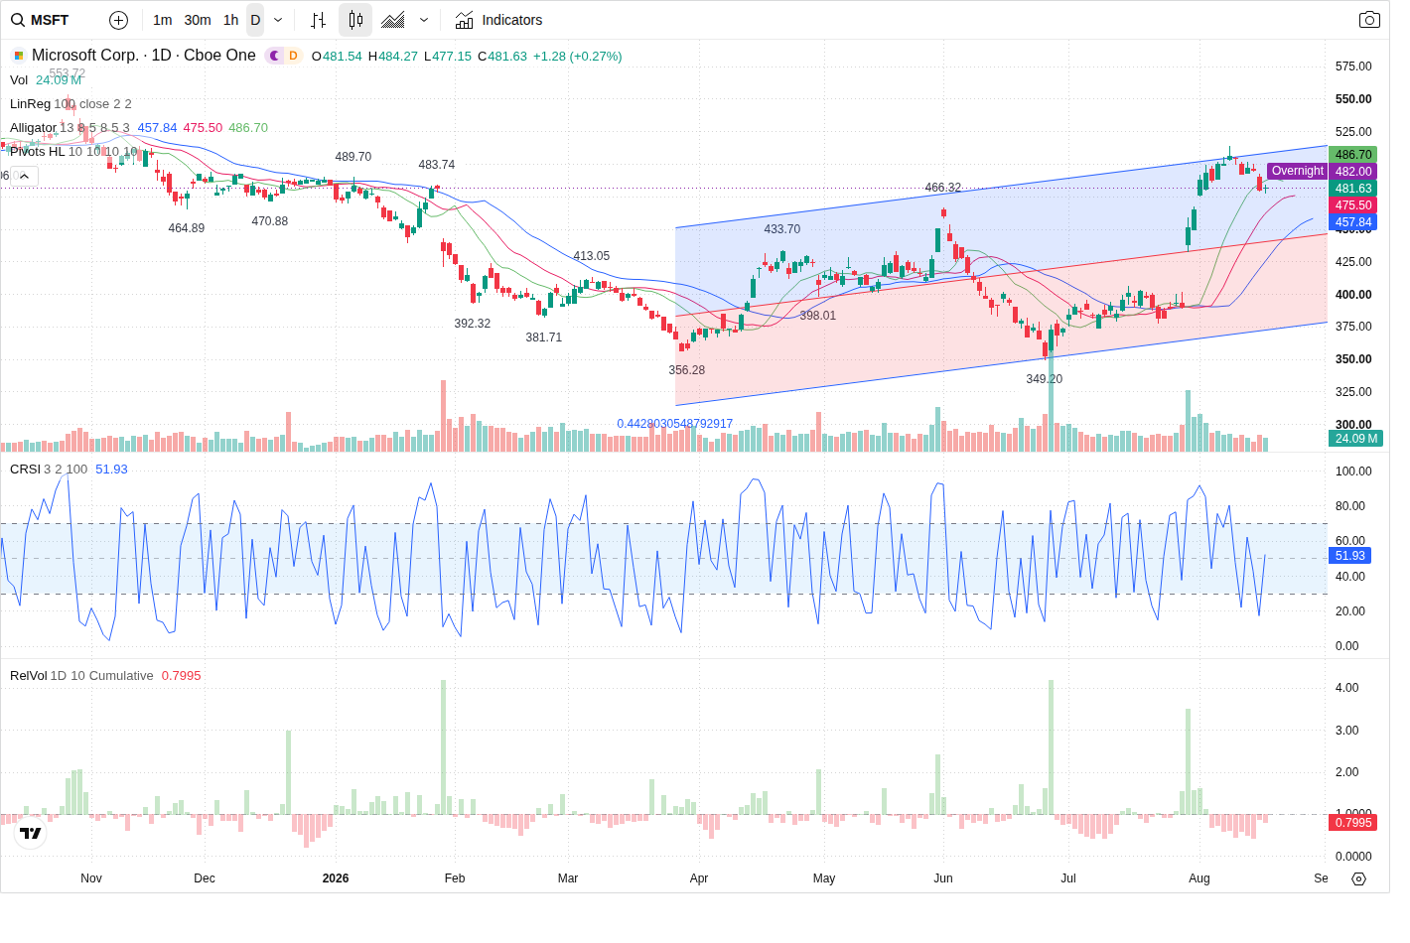Image resolution: width=1410 pixels, height=943 pixels.
Task: Click the 356.28 pivot low label
Action: tap(687, 370)
